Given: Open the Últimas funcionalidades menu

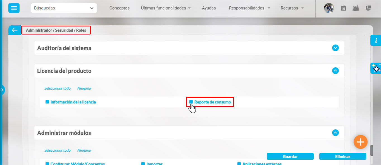Looking at the screenshot, I should pyautogui.click(x=166, y=8).
